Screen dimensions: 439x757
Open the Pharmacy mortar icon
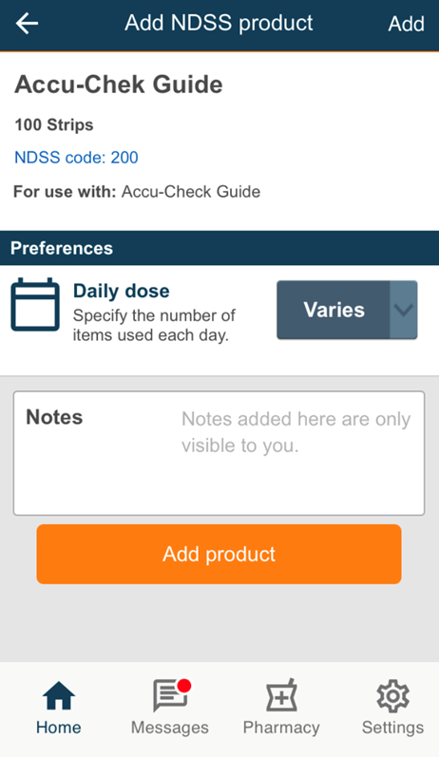pos(281,695)
